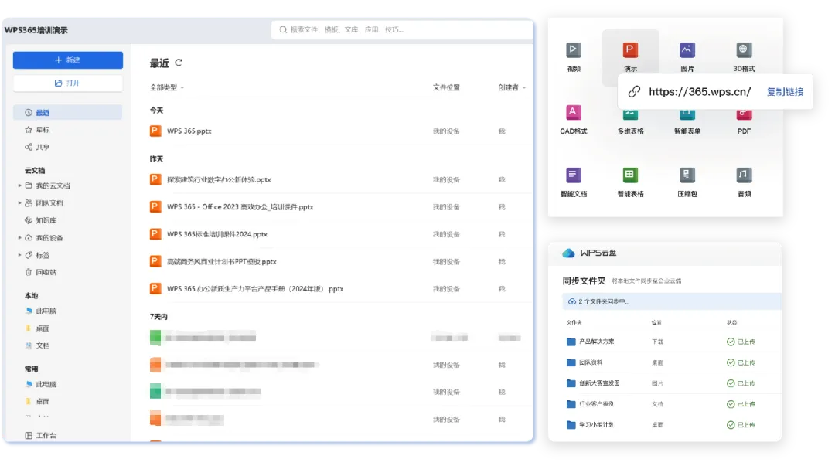Open the 多维表格 icon
This screenshot has width=835, height=466.
(x=630, y=115)
